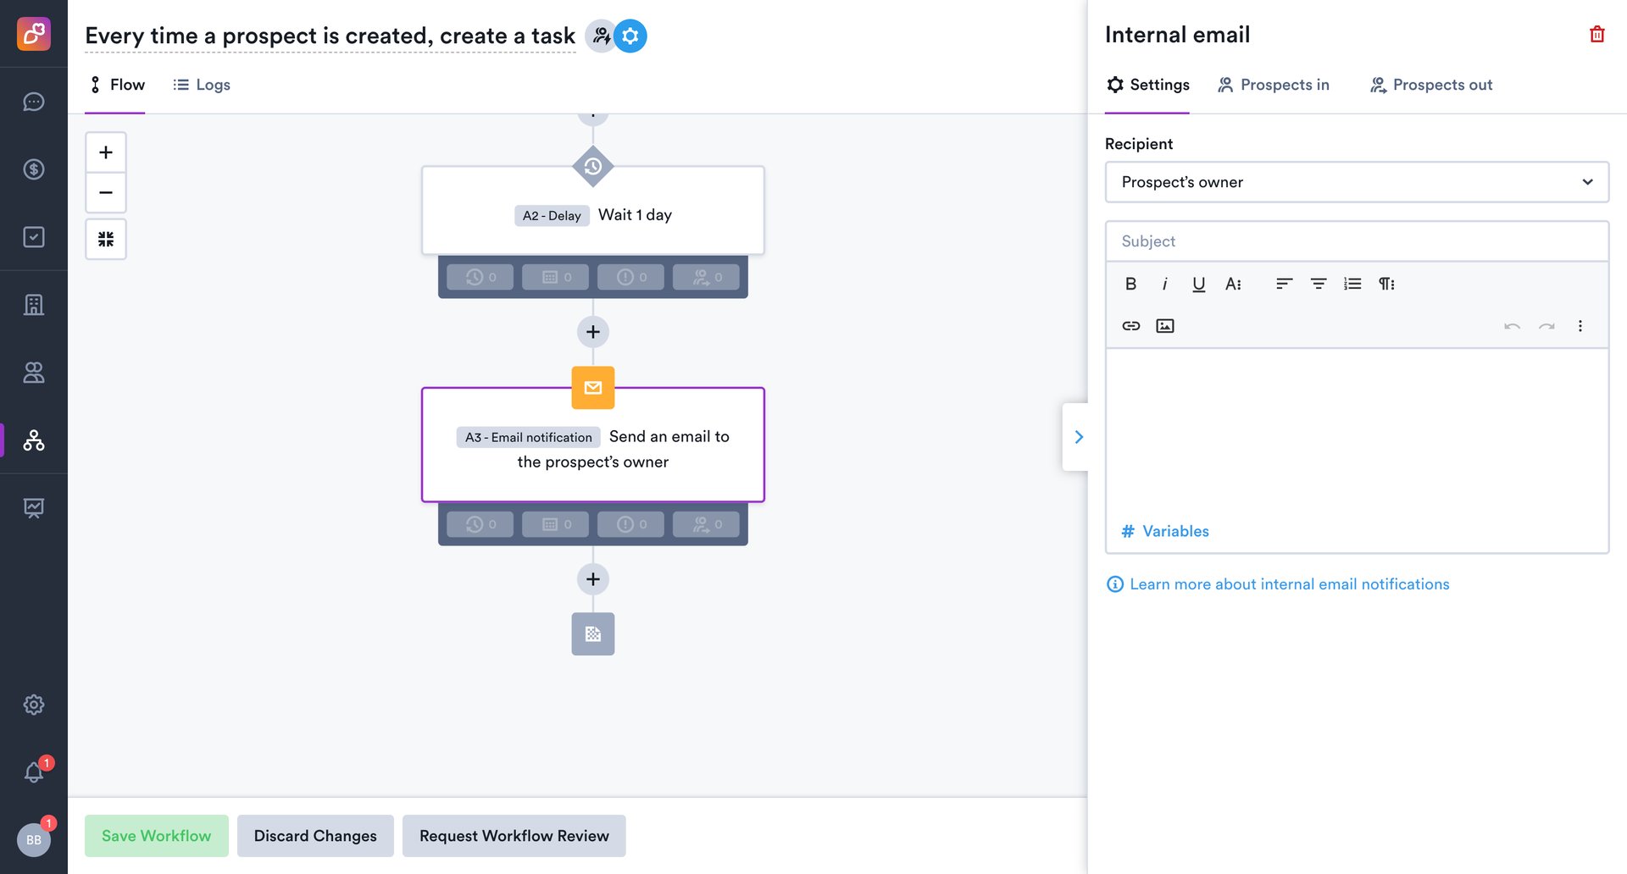Toggle bold formatting in the email editor
Viewport: 1627px width, 874px height.
(1130, 284)
